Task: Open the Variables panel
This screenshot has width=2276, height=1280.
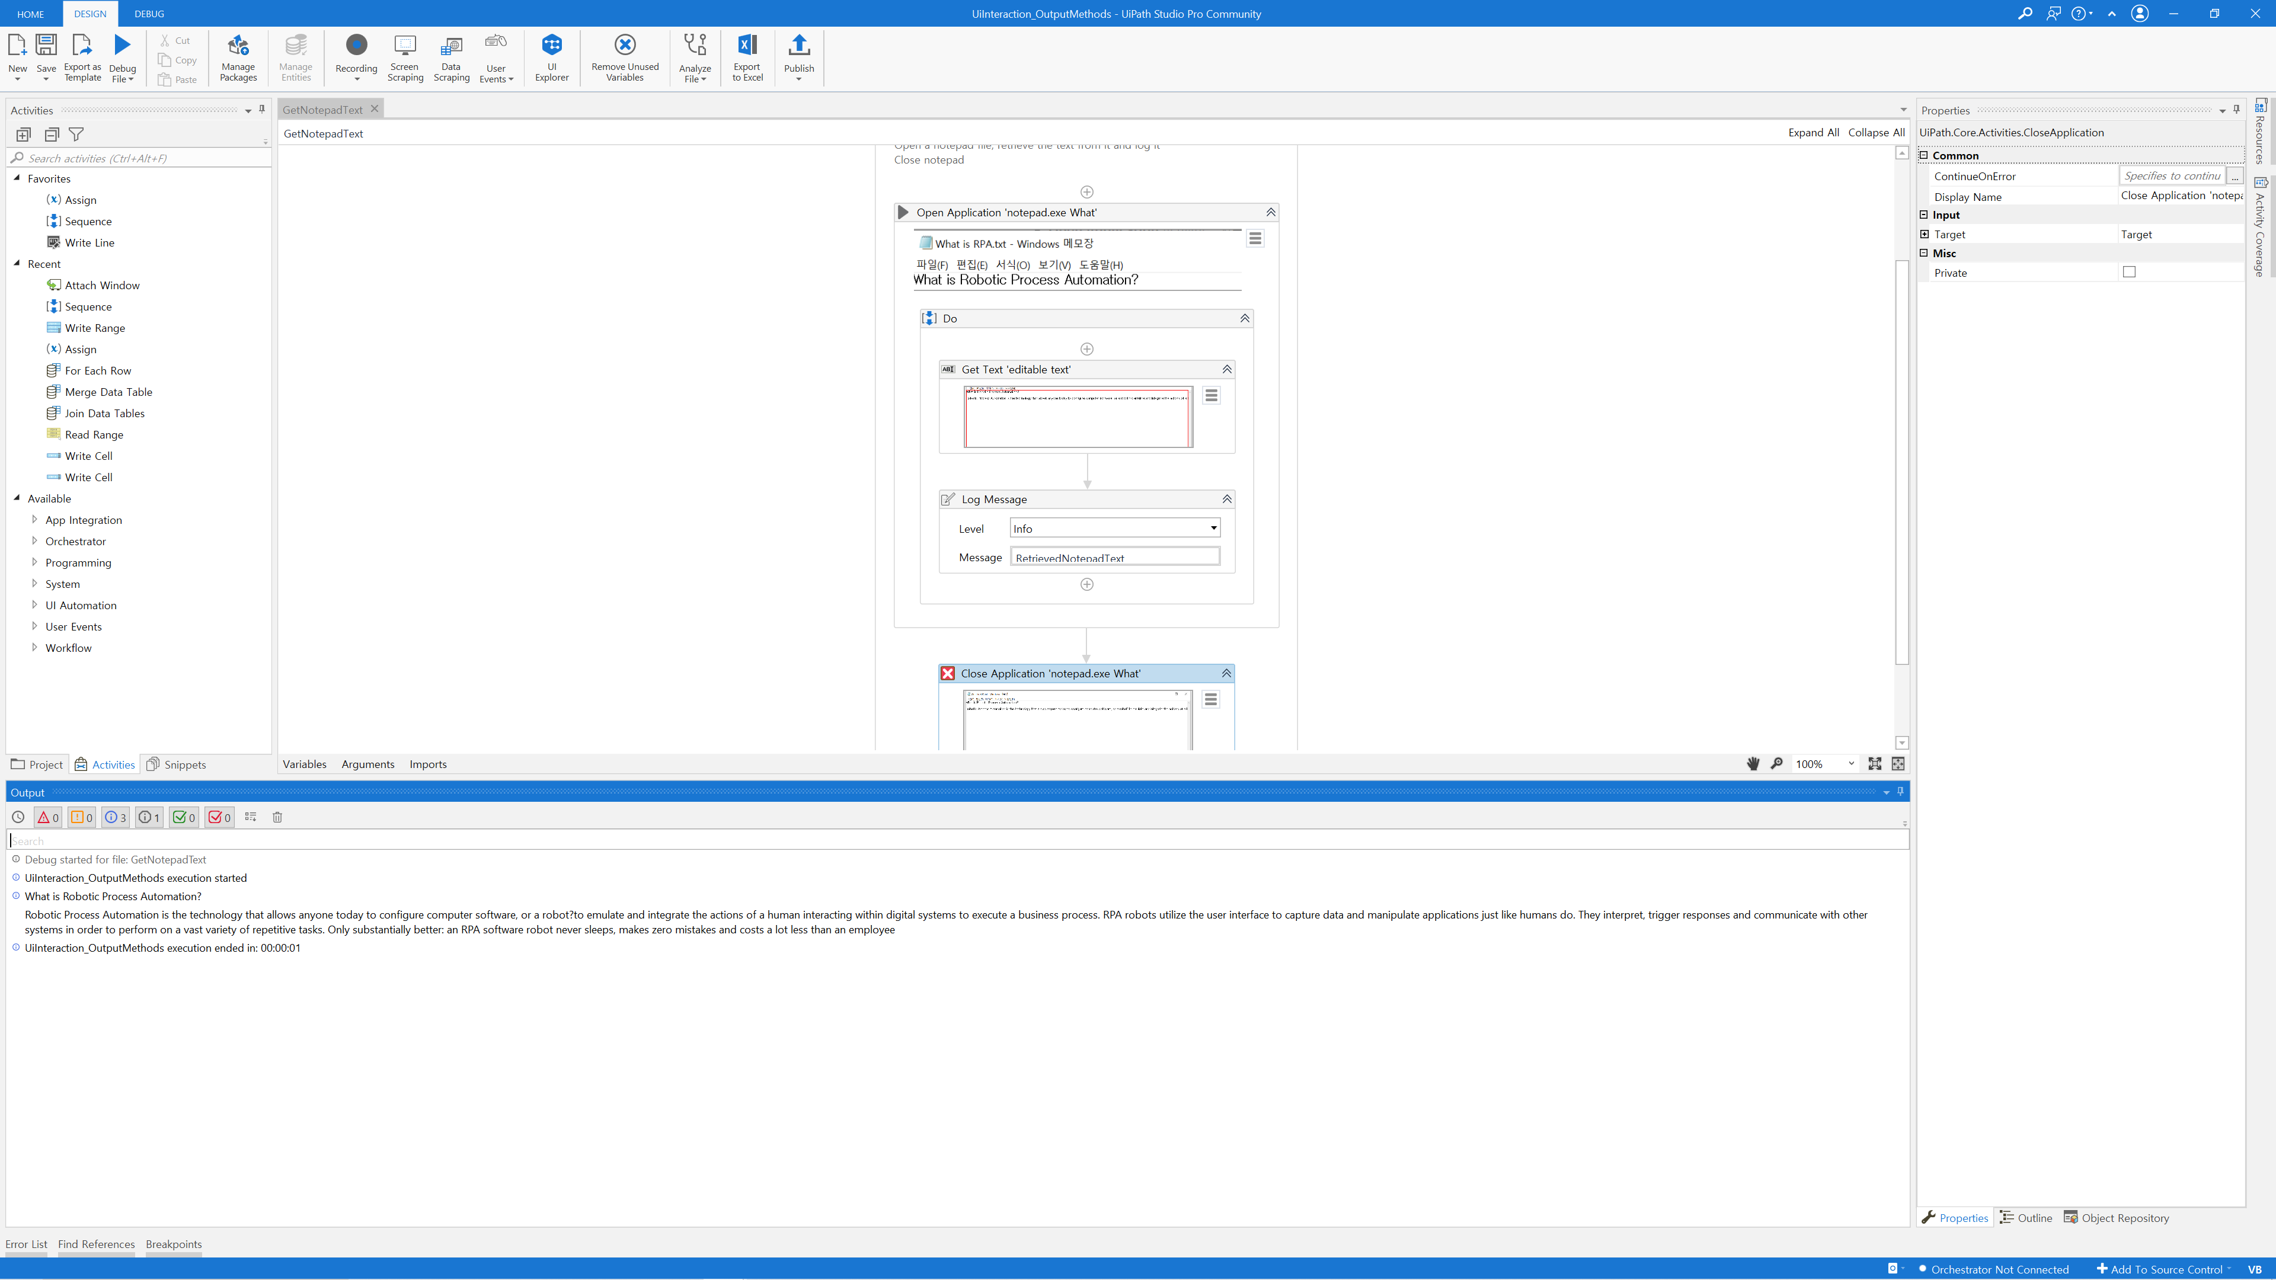Action: [x=305, y=764]
